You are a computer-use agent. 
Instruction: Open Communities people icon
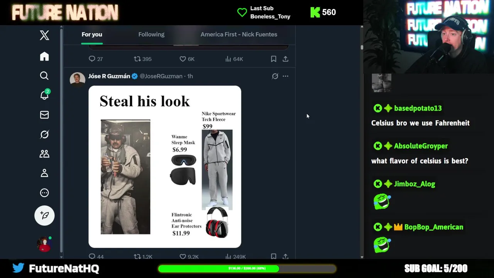(44, 154)
